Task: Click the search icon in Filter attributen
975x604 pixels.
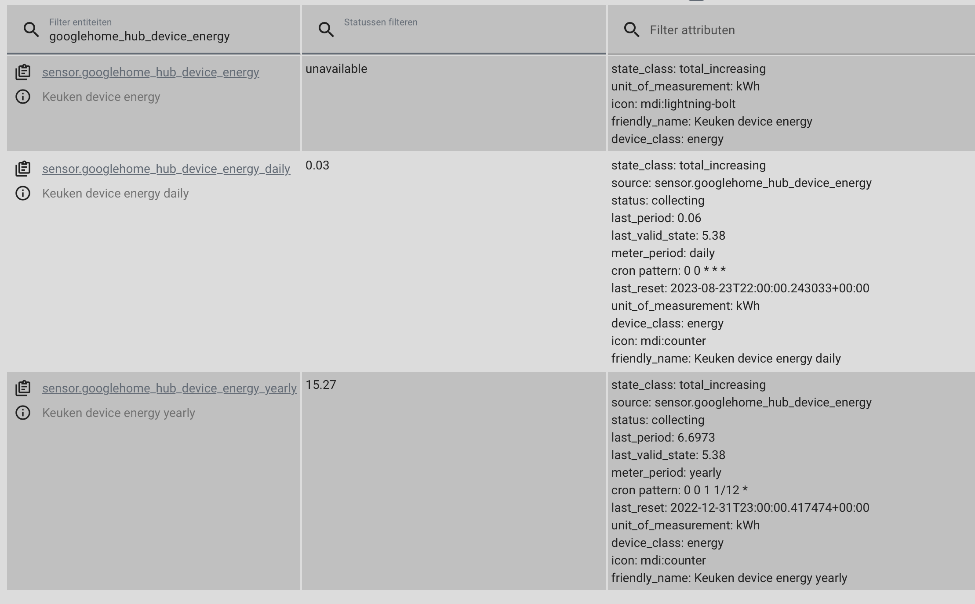Action: (632, 29)
